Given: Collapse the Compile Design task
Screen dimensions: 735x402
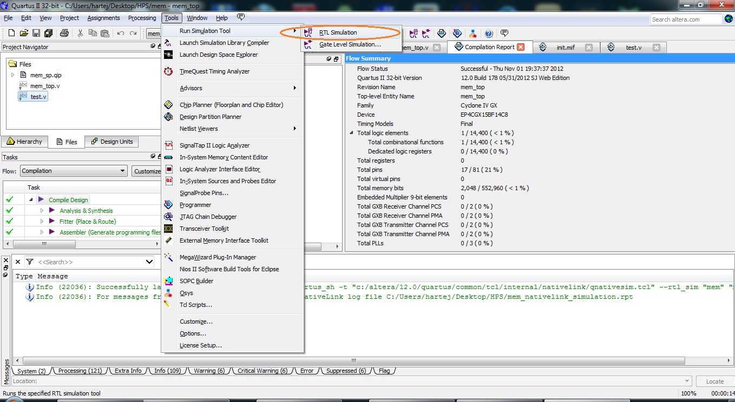Looking at the screenshot, I should point(31,200).
